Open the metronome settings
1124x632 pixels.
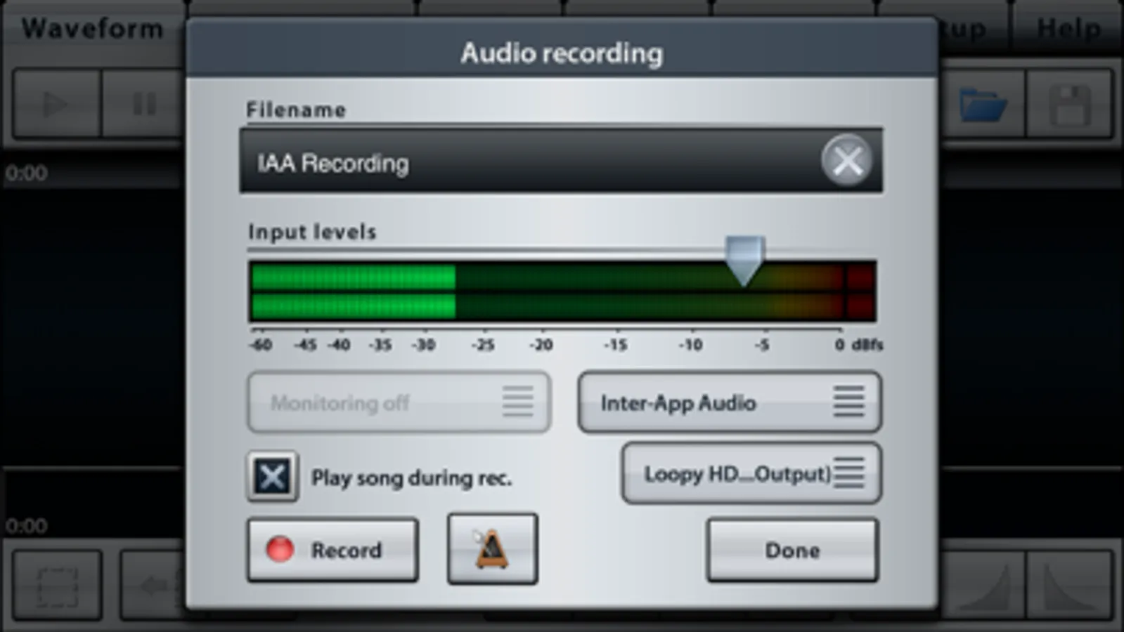pos(492,548)
